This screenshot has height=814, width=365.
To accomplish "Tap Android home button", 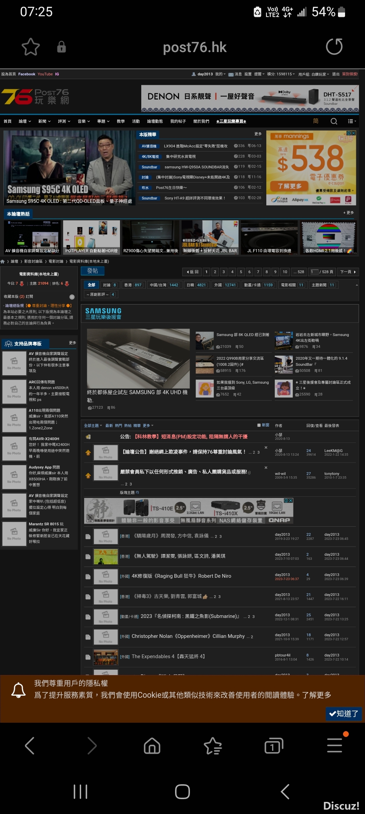I will tap(182, 792).
